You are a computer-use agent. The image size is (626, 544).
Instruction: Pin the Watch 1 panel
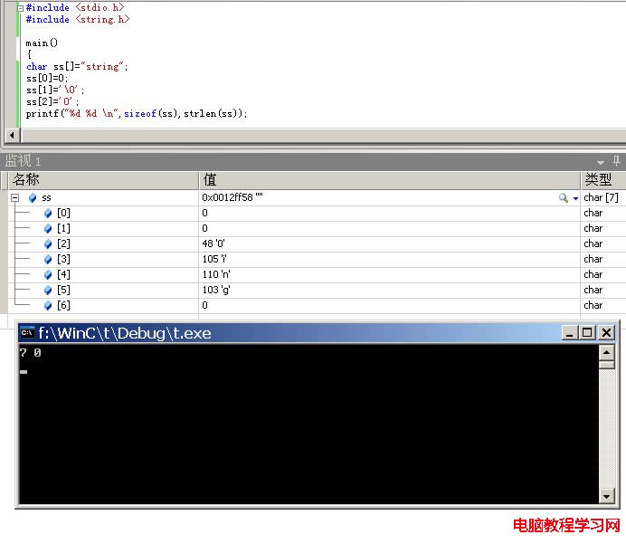[x=616, y=161]
